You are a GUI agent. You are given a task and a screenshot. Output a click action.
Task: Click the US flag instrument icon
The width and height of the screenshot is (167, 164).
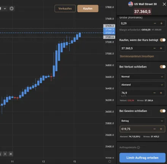pos(130,4)
